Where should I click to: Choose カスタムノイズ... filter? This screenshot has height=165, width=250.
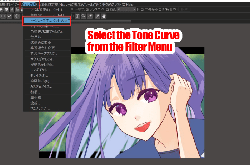pyautogui.click(x=47, y=87)
